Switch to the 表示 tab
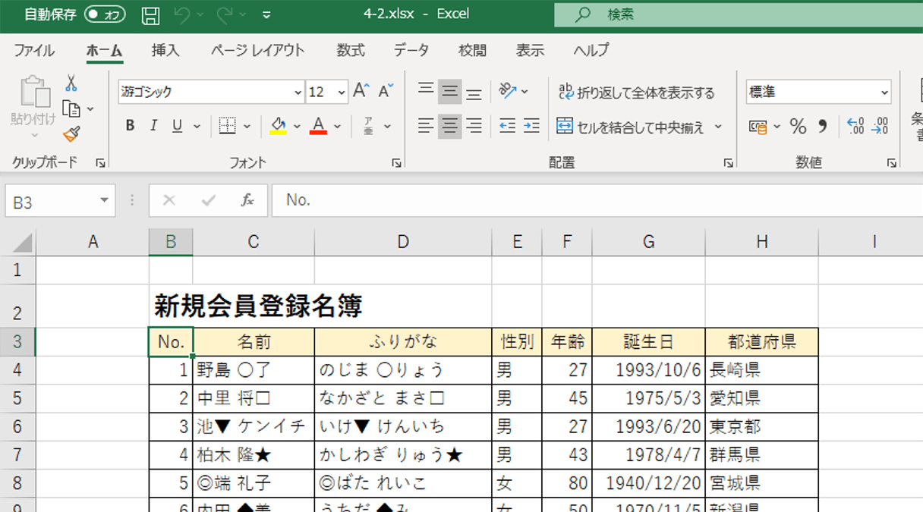Image resolution: width=923 pixels, height=512 pixels. coord(530,51)
